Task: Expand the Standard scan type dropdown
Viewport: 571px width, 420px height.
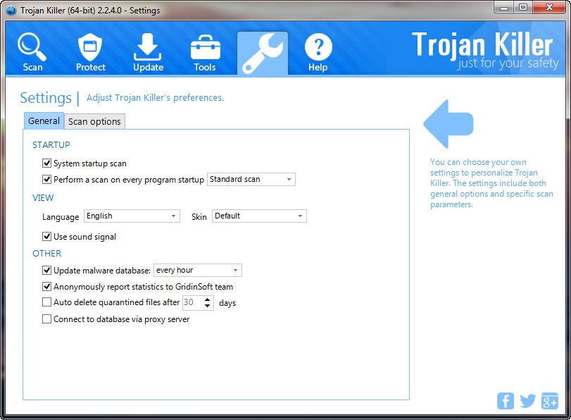Action: tap(251, 180)
